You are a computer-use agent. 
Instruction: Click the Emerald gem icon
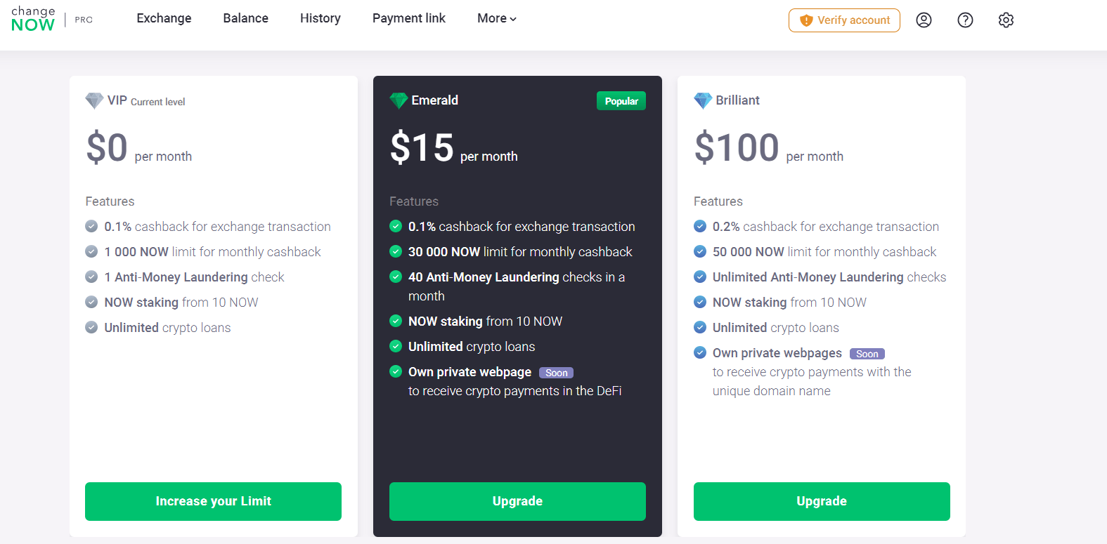[x=399, y=100]
